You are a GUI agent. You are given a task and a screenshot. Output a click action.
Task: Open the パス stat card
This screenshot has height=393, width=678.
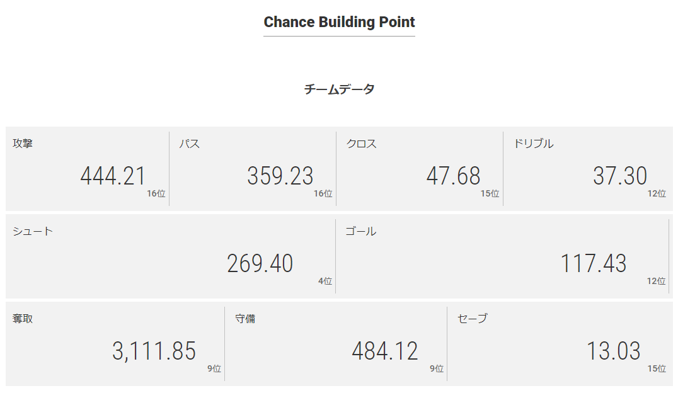253,169
